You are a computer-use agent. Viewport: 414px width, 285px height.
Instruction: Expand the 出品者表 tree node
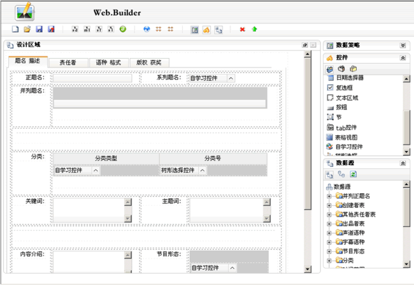coord(329,224)
